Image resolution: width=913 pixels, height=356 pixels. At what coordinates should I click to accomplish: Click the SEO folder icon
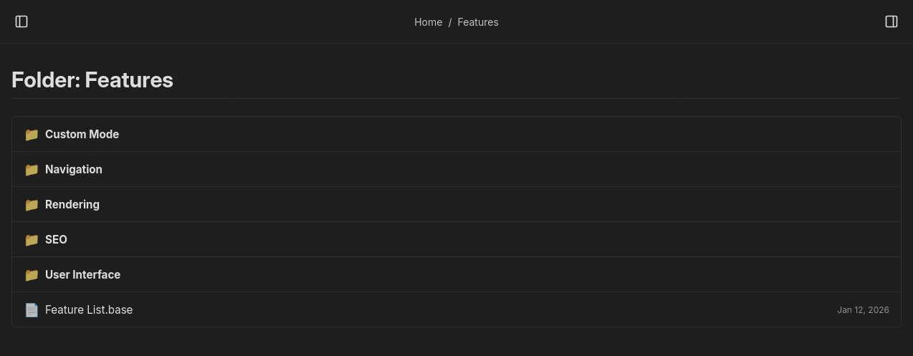32,240
